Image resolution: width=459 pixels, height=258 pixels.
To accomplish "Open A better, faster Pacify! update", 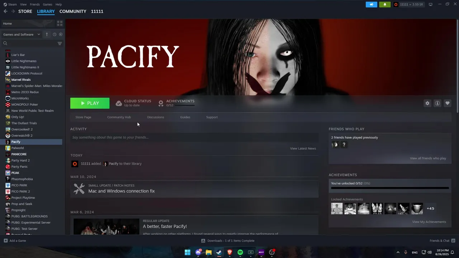I will pos(165,226).
